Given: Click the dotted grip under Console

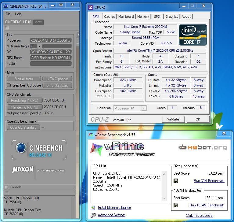Looking at the screenshot, I should [x=7, y=192].
